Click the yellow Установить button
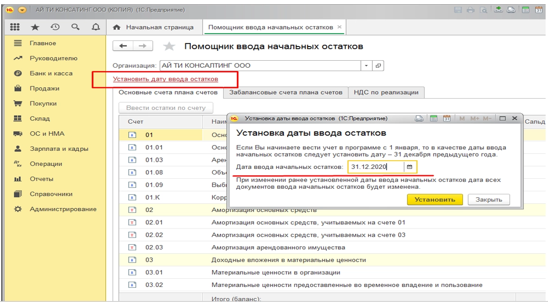The image size is (548, 302). 435,200
